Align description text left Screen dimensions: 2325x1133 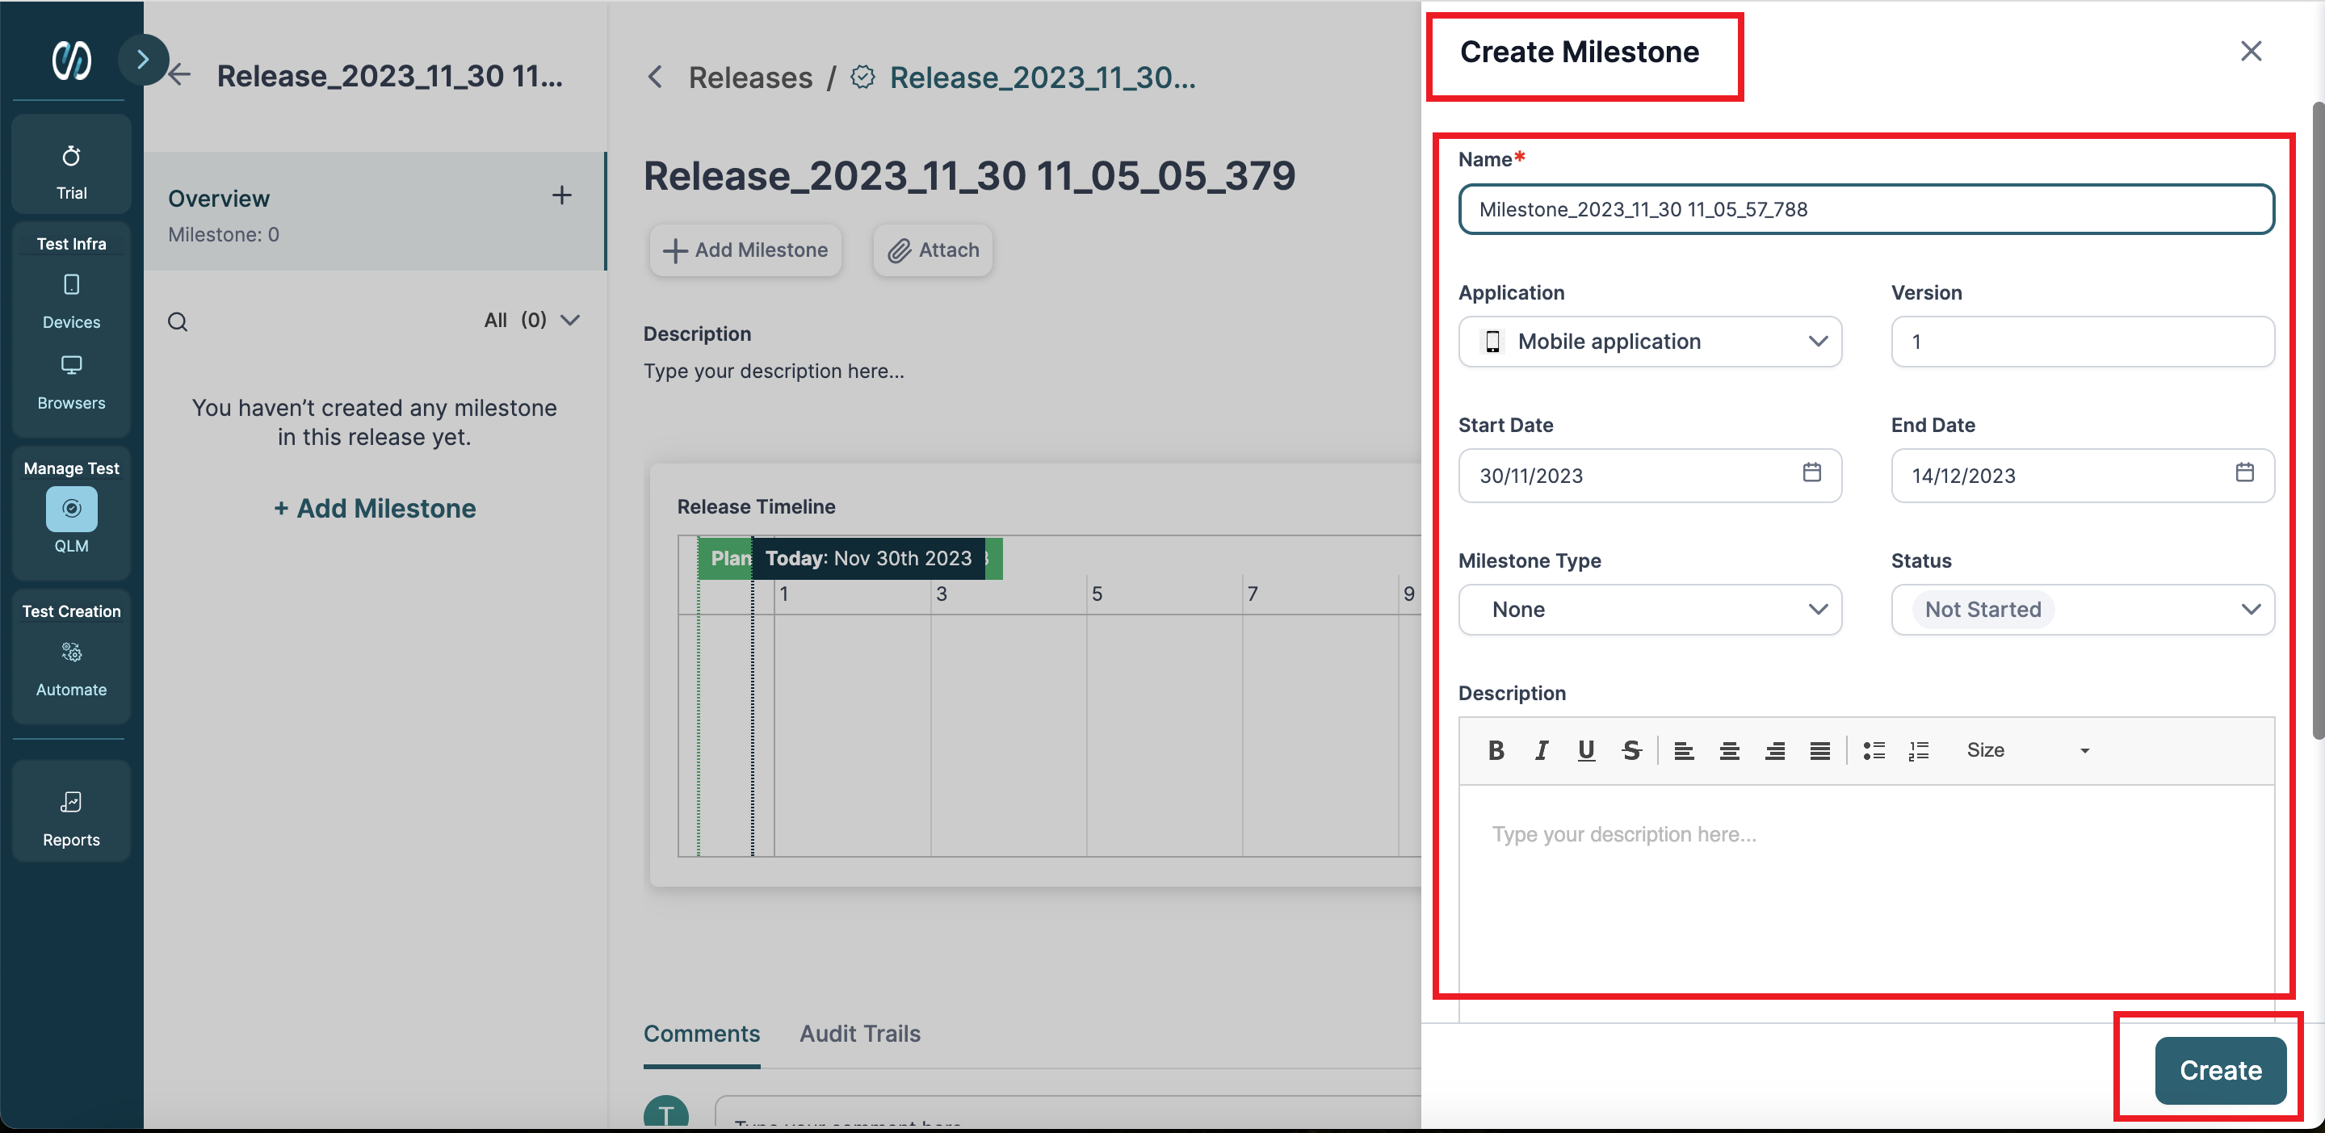[1683, 750]
